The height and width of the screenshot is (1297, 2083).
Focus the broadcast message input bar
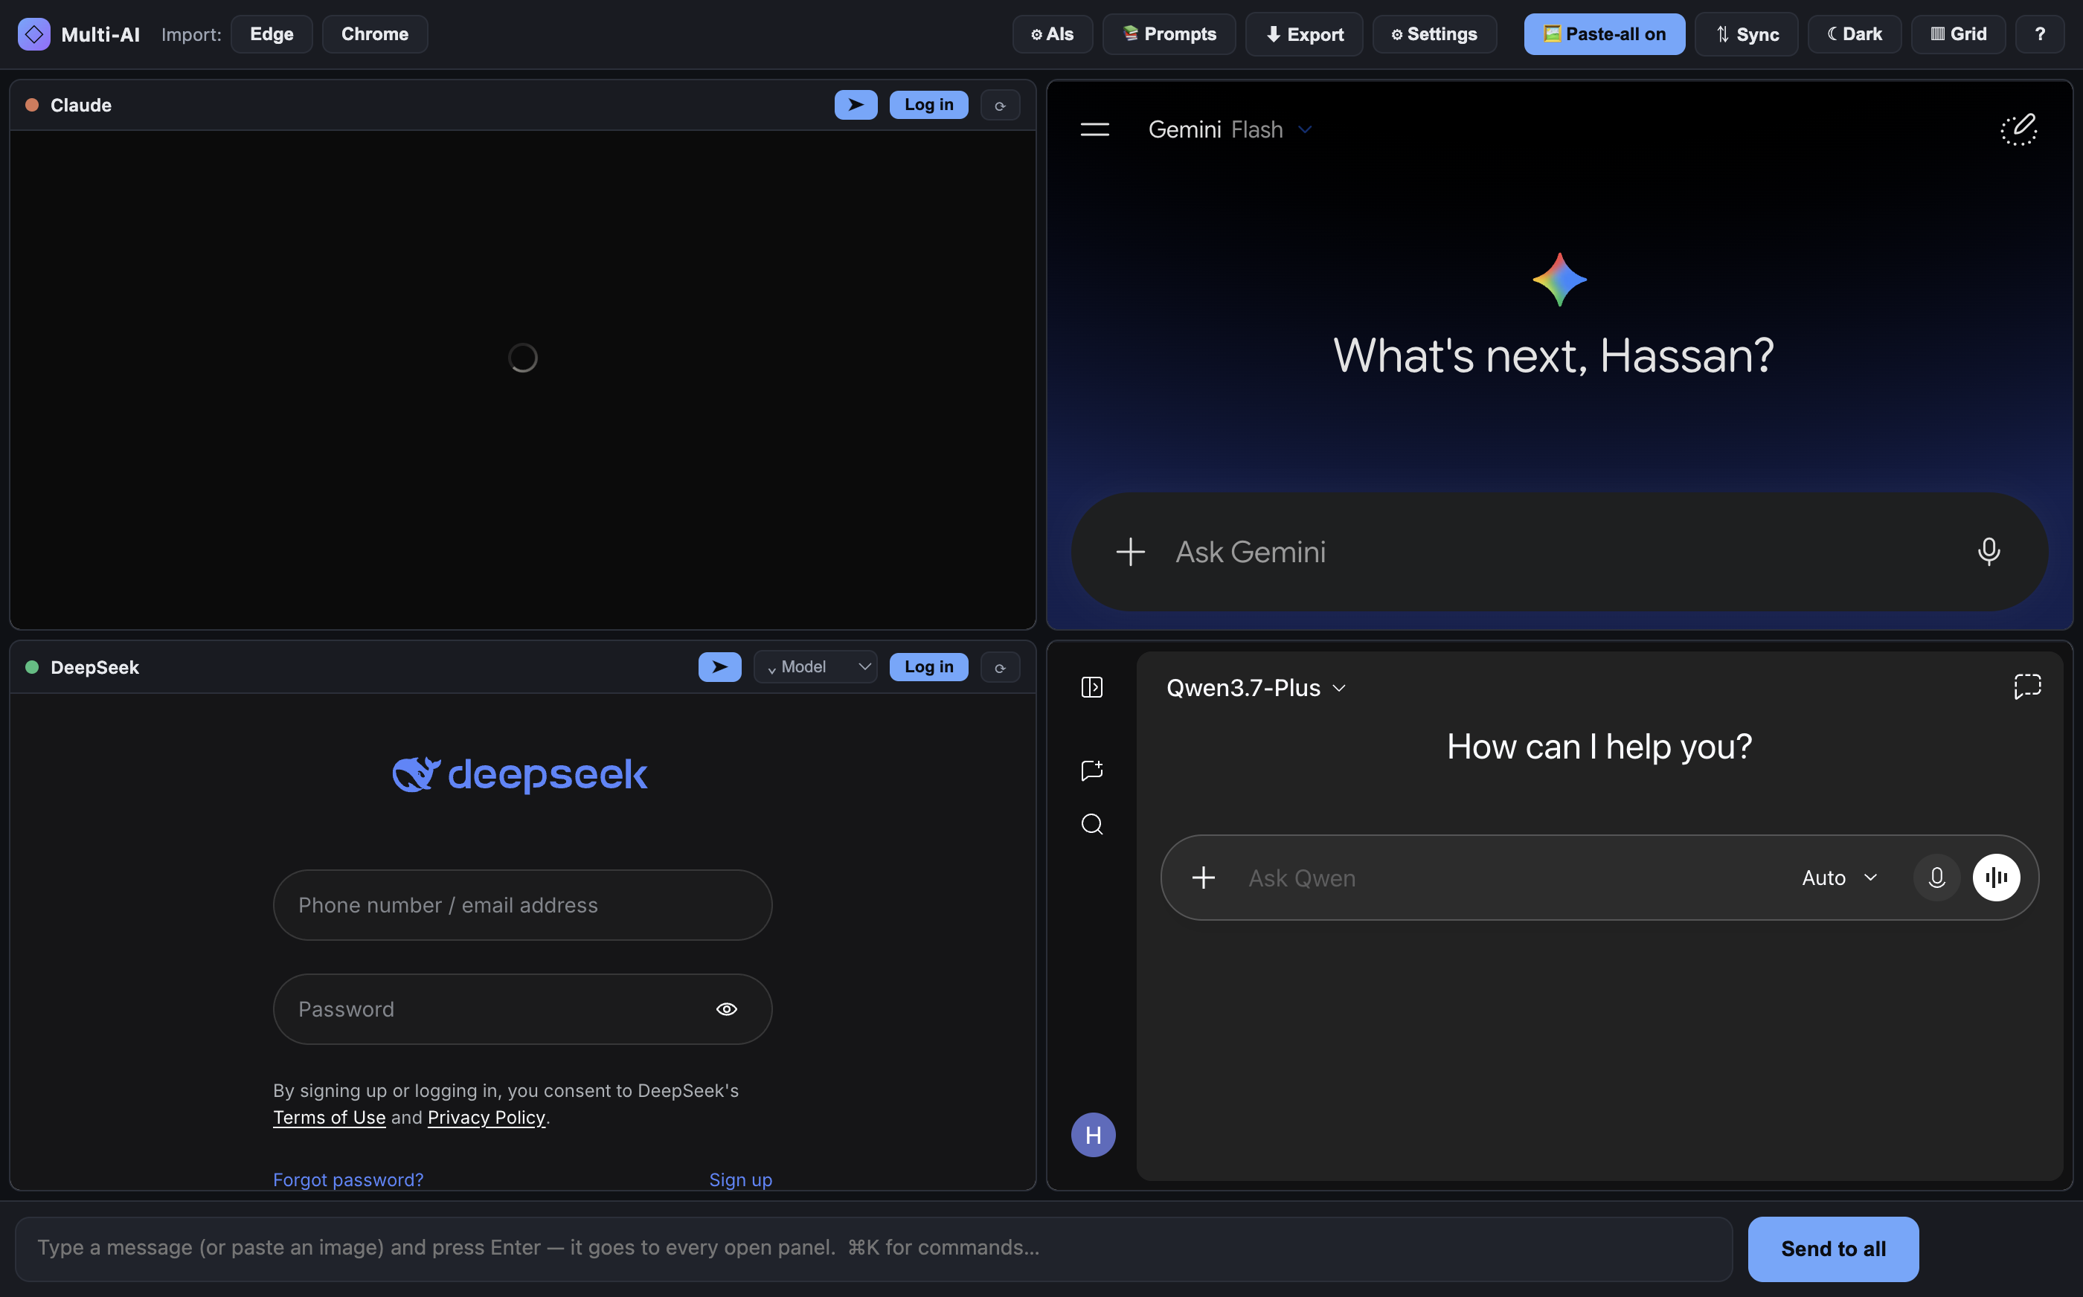coord(873,1249)
